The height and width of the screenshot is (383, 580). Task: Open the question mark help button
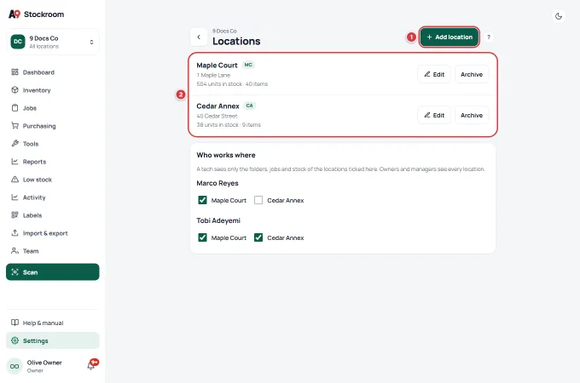tap(489, 37)
